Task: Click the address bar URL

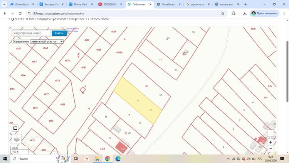Action: (x=59, y=14)
